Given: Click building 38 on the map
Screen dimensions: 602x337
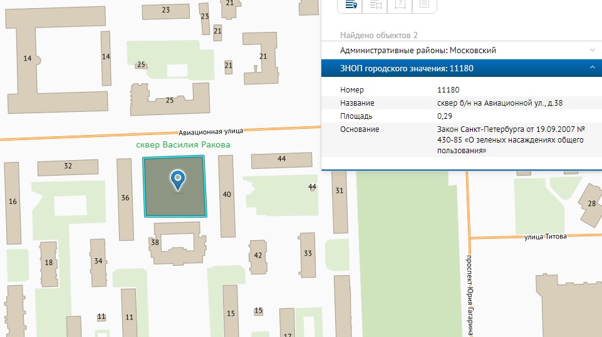Looking at the screenshot, I should (x=156, y=243).
